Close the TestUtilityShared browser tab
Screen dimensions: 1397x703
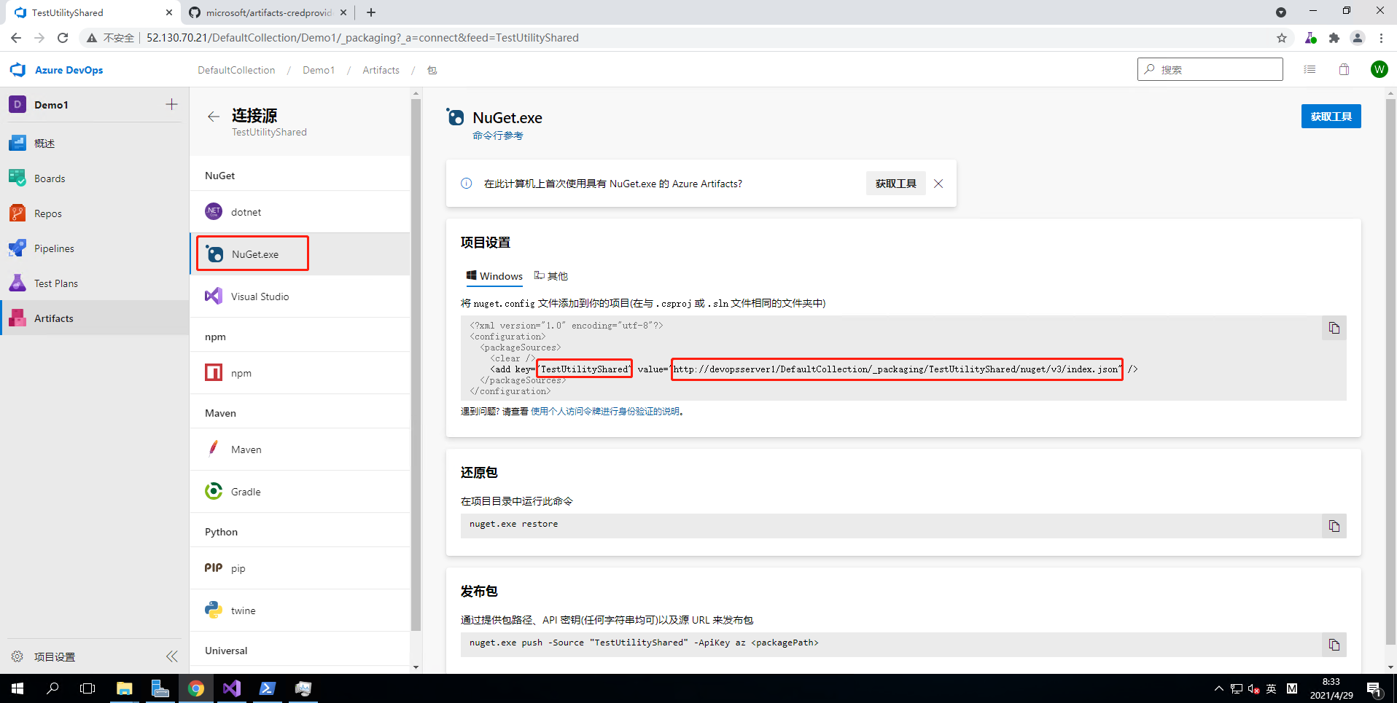[x=168, y=12]
